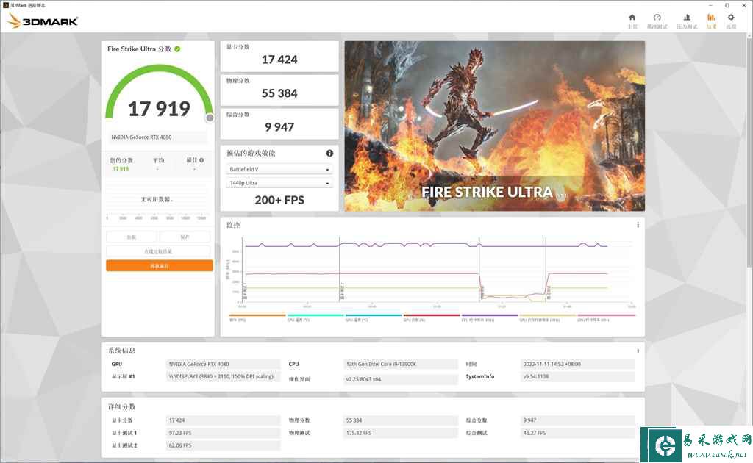Click the green 17 919 under 您的分数
The height and width of the screenshot is (463, 753).
pos(121,169)
